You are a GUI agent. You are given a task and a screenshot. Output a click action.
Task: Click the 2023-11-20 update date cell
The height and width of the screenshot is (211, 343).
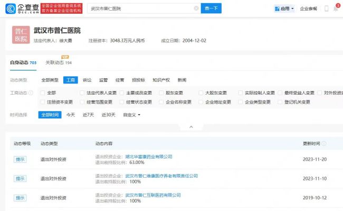315,159
